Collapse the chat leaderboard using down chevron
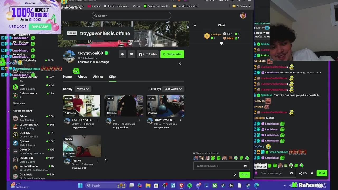 pos(222,44)
